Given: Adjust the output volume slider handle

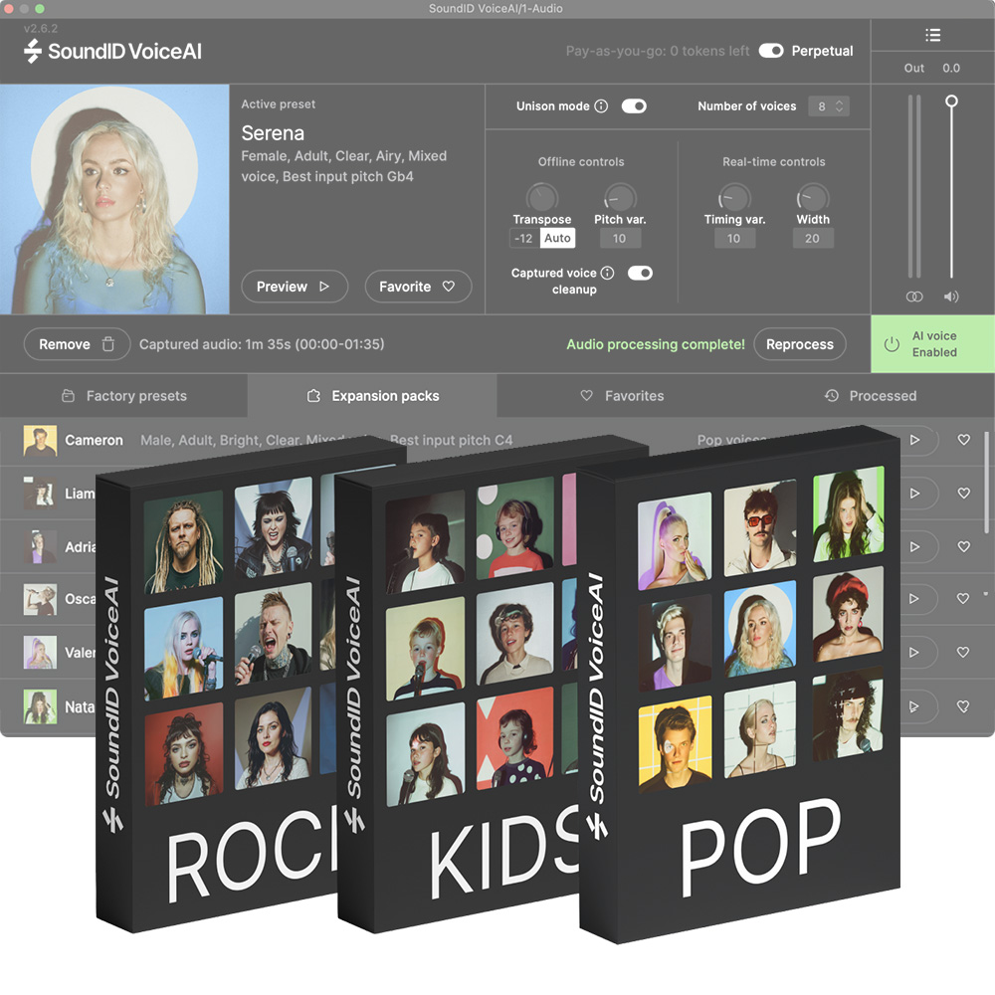Looking at the screenshot, I should pos(951,100).
